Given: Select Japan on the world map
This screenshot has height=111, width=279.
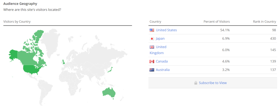Looking at the screenshot, I should click(110, 70).
